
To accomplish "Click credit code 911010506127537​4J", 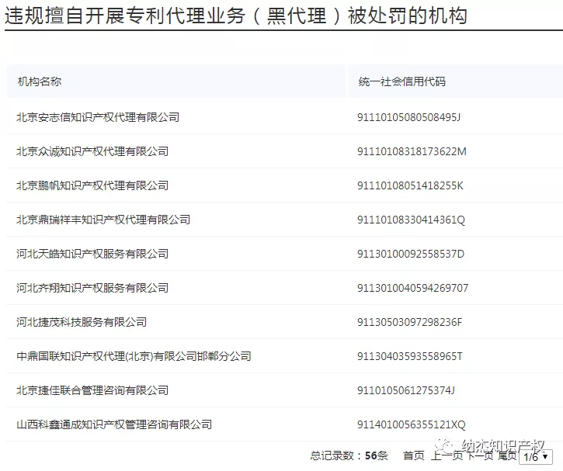I will click(405, 390).
